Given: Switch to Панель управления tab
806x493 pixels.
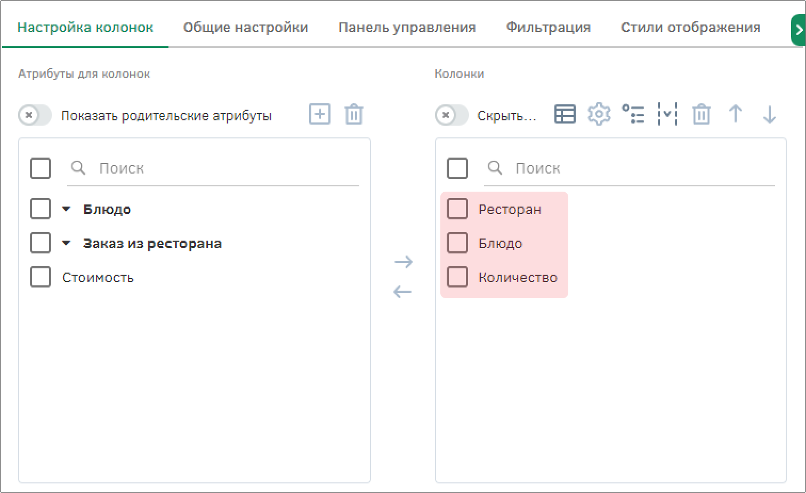Looking at the screenshot, I should point(407,28).
